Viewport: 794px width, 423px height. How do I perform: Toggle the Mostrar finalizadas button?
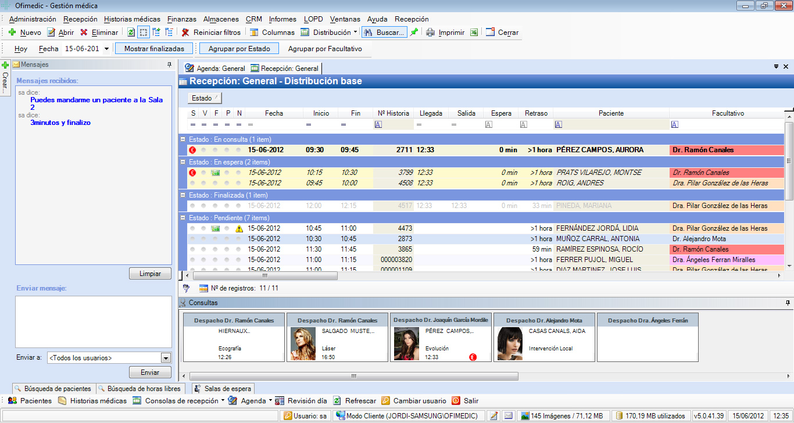tap(154, 49)
